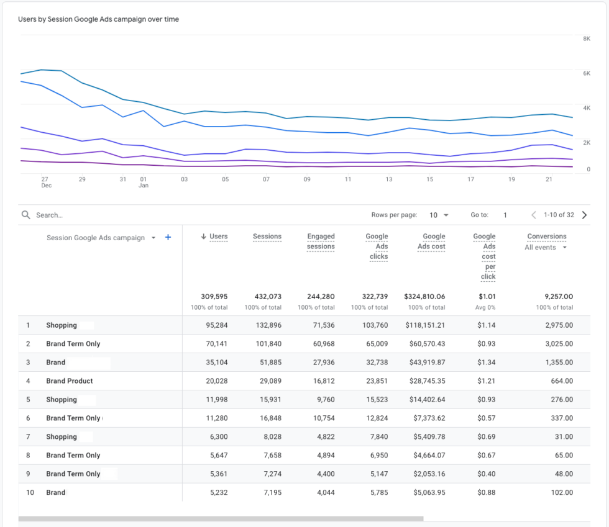Screen dimensions: 609x527
Task: Click the previous page chevron arrow
Action: 533,215
